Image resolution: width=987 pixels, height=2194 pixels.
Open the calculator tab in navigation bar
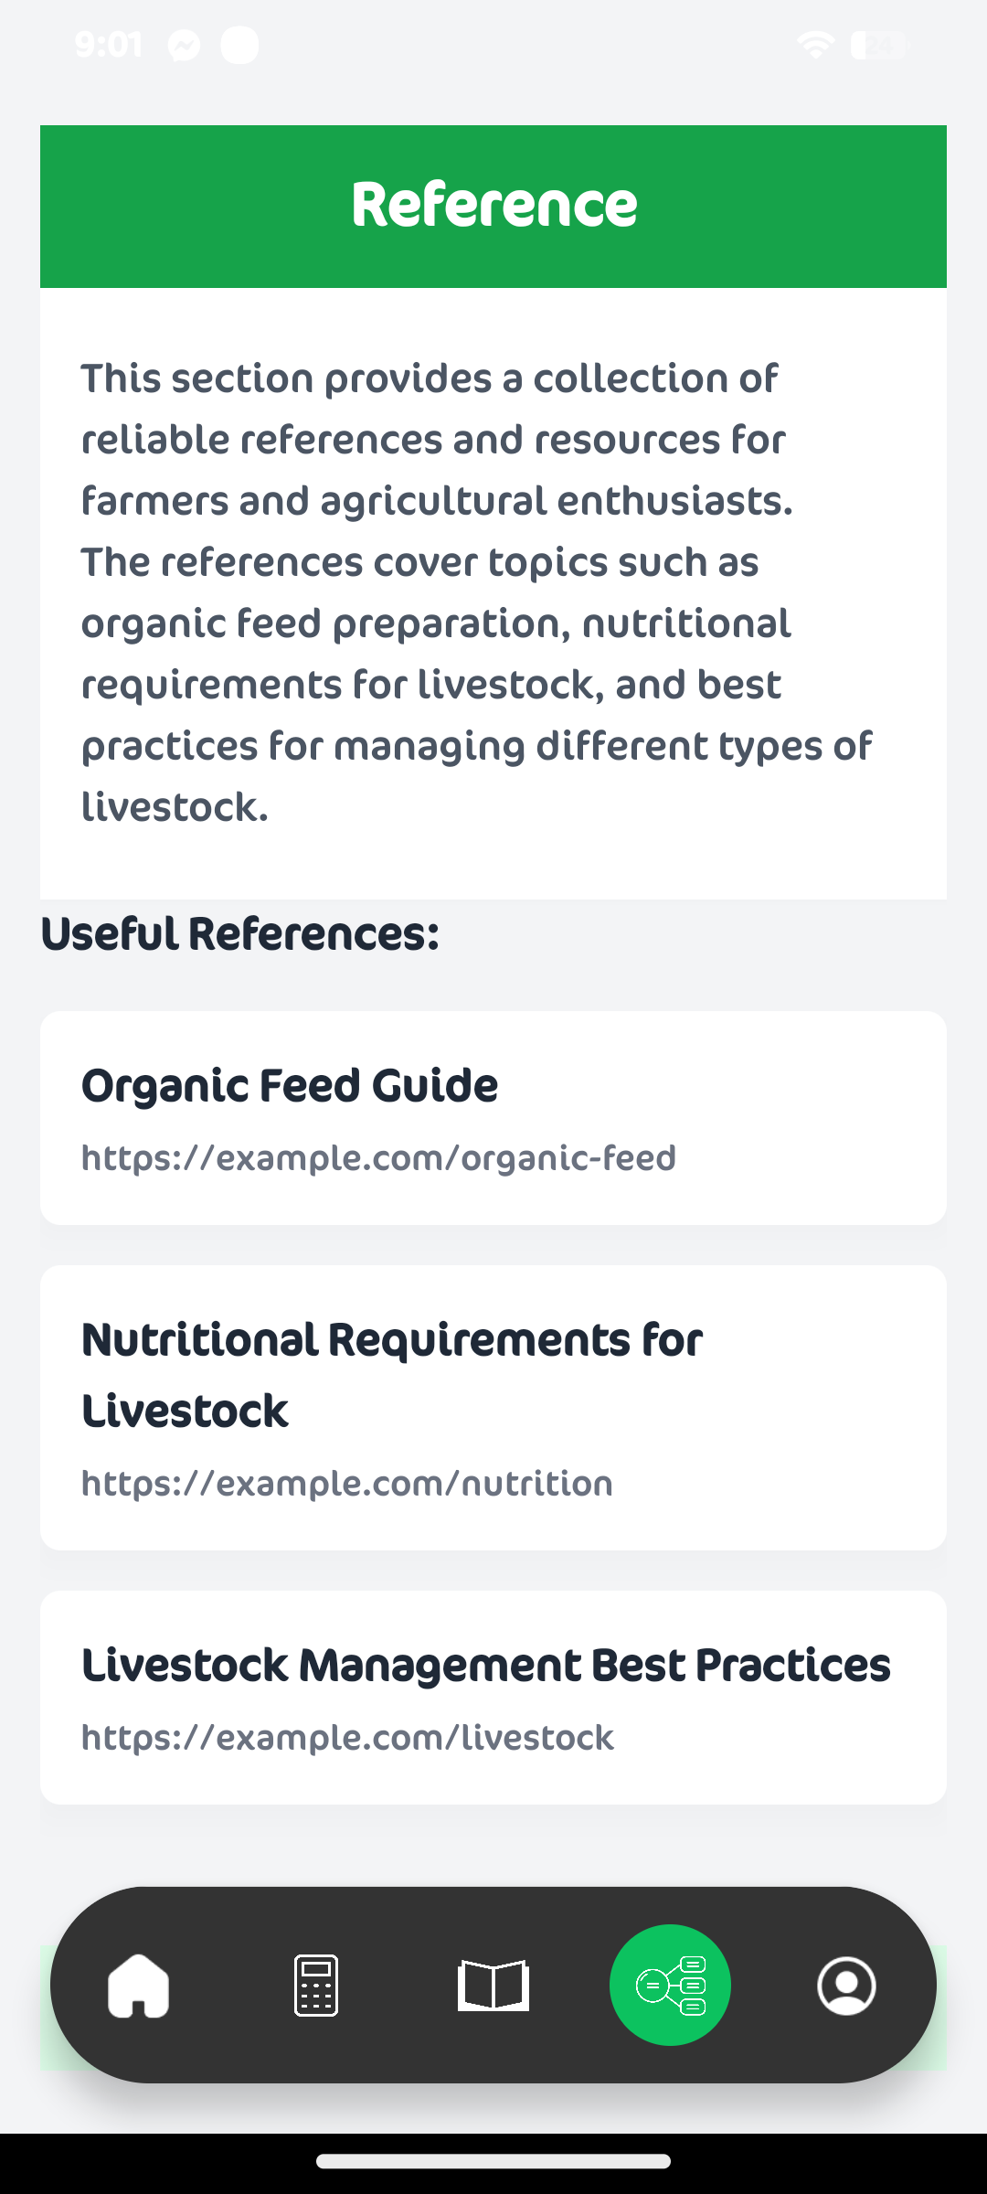316,1985
